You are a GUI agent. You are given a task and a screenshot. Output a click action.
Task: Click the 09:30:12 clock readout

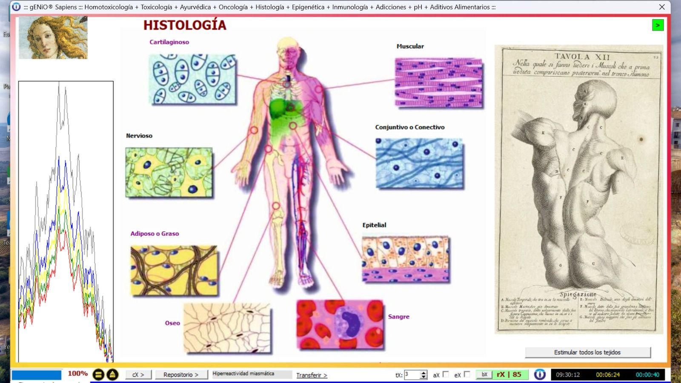pyautogui.click(x=568, y=375)
